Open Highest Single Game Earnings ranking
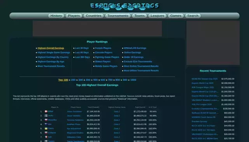This screenshot has width=249, height=142. pyautogui.click(x=54, y=52)
